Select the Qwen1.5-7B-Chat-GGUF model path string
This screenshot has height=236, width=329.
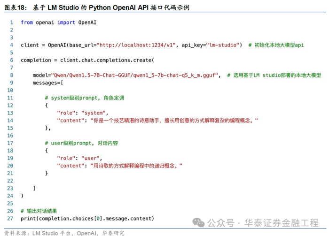(135, 75)
